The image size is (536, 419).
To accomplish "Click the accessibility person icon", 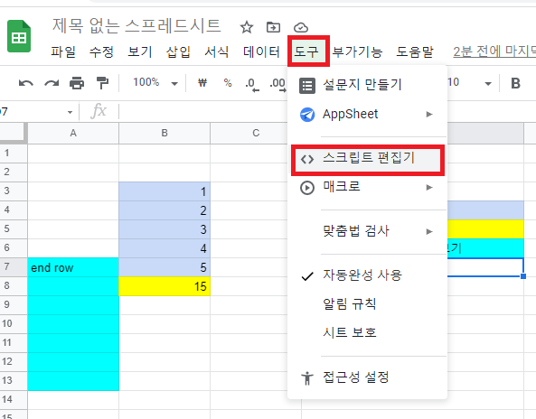I will (x=307, y=378).
